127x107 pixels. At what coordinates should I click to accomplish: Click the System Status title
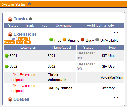click(14, 4)
